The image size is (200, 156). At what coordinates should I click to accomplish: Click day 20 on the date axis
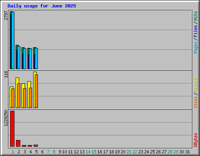tap(123, 152)
